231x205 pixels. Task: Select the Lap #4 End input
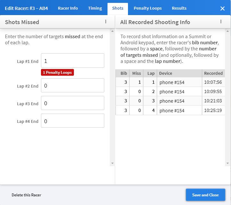point(73,121)
